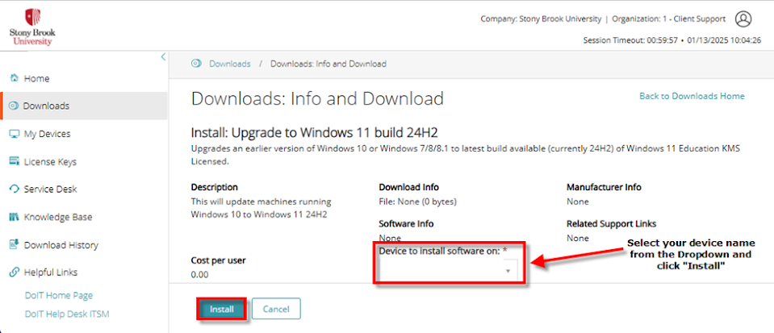The width and height of the screenshot is (774, 333).
Task: Open the device selection dropdown
Action: 448,271
